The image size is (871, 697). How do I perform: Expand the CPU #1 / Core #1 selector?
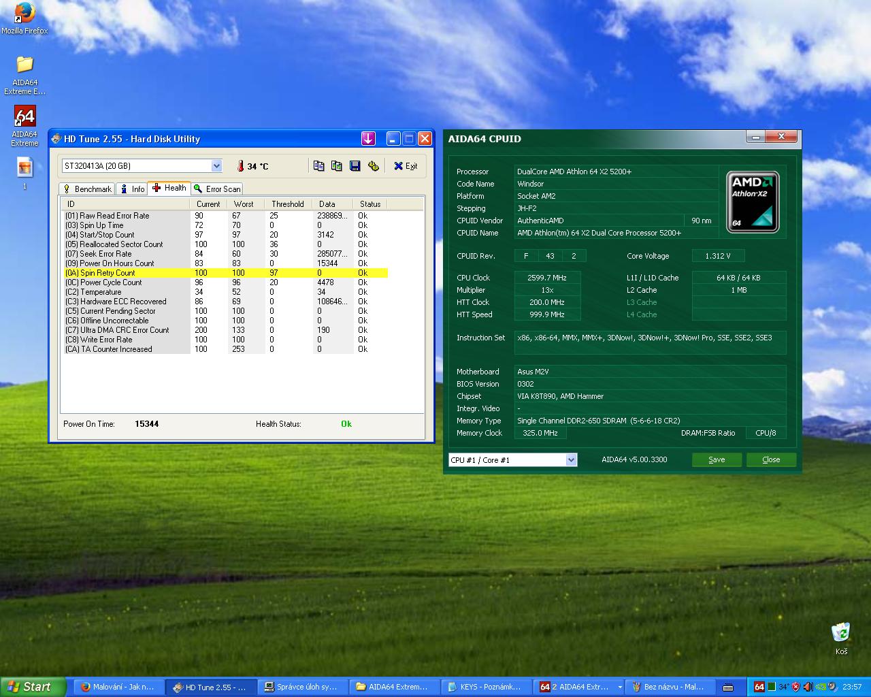[571, 460]
